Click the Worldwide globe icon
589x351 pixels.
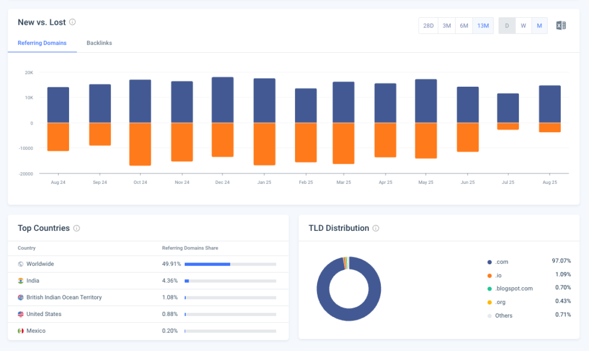[x=20, y=264]
